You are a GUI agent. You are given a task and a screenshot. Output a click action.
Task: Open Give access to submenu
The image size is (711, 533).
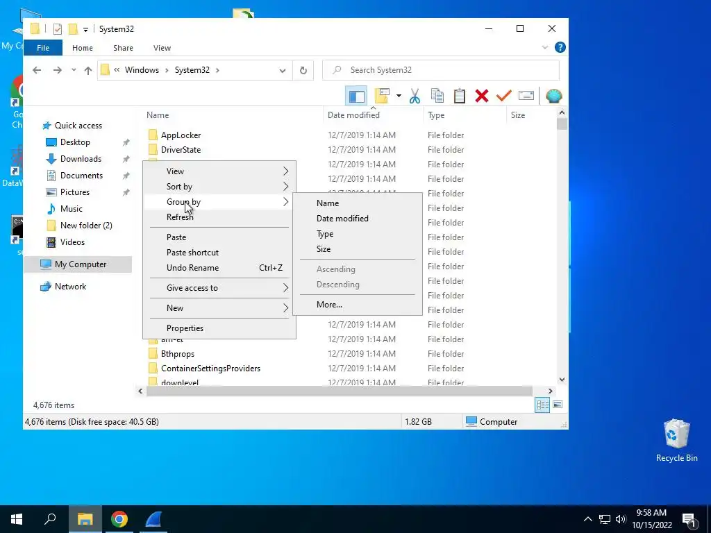219,288
